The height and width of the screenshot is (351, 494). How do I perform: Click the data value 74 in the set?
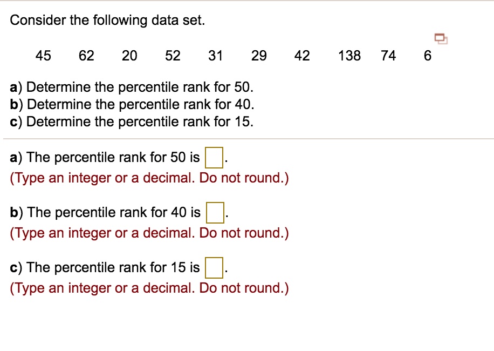click(388, 56)
